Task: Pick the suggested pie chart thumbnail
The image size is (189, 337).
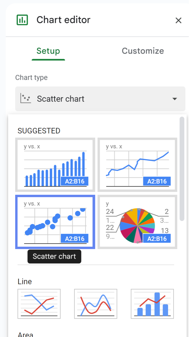Action: click(137, 222)
